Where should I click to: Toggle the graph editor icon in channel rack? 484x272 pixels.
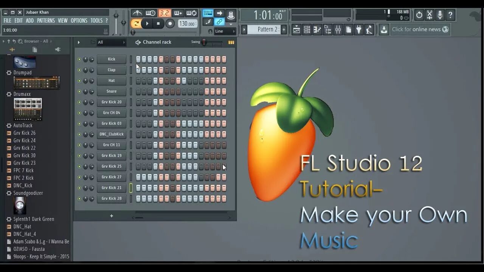231,42
